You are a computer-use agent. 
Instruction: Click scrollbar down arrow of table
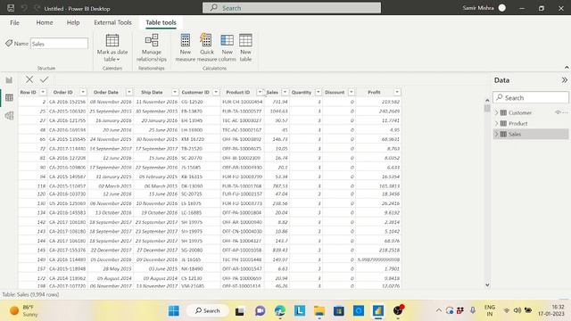[x=487, y=285]
